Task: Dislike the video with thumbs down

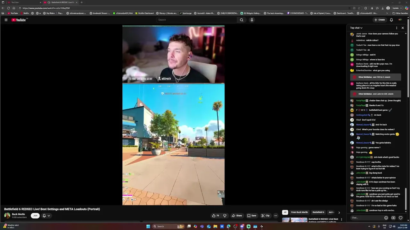Action: [x=225, y=216]
